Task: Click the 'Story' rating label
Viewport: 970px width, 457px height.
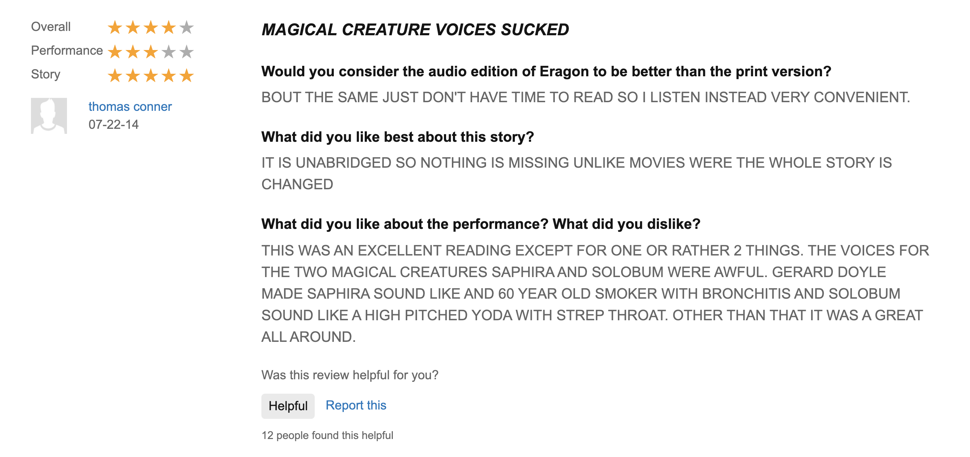Action: point(46,74)
